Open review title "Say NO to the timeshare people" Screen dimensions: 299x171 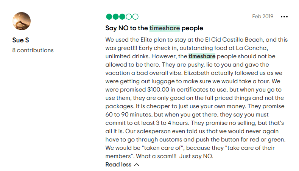pos(154,28)
